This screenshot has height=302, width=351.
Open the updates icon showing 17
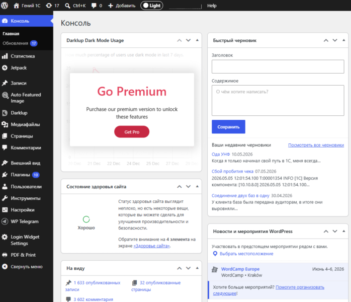pyautogui.click(x=49, y=6)
